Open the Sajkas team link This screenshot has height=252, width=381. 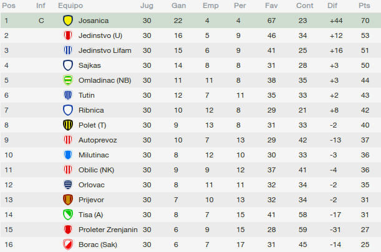click(x=89, y=65)
